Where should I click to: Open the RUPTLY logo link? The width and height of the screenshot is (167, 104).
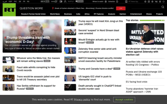71,2
